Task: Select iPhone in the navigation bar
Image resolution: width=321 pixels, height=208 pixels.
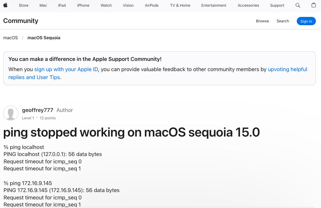Action: (x=83, y=5)
